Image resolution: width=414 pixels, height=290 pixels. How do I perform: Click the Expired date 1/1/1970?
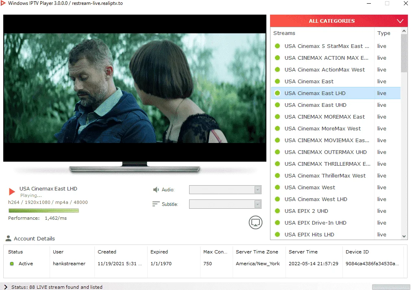click(161, 264)
